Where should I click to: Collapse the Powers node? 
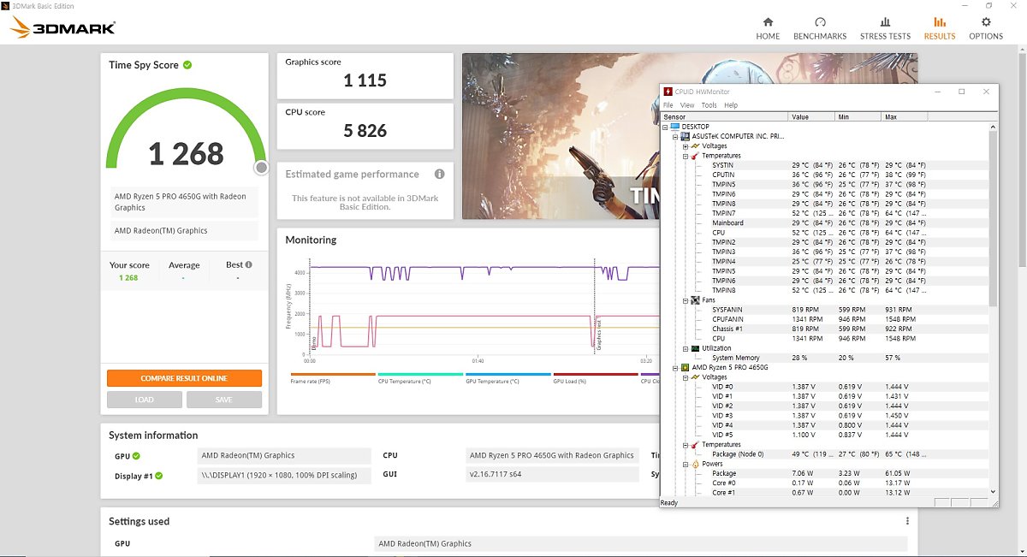coord(685,464)
